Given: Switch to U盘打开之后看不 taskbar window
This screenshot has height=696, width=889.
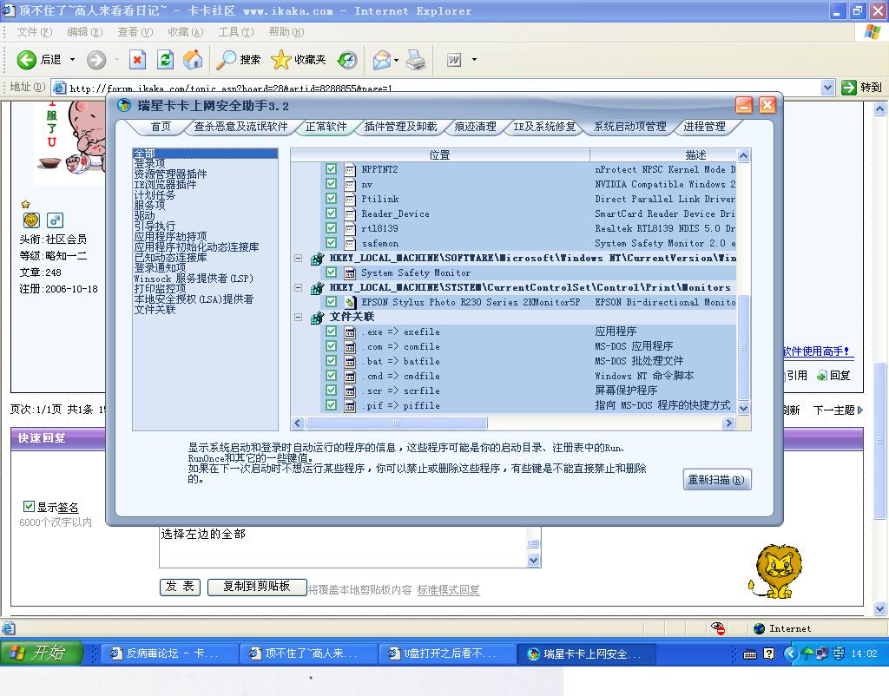Looking at the screenshot, I should 448,653.
